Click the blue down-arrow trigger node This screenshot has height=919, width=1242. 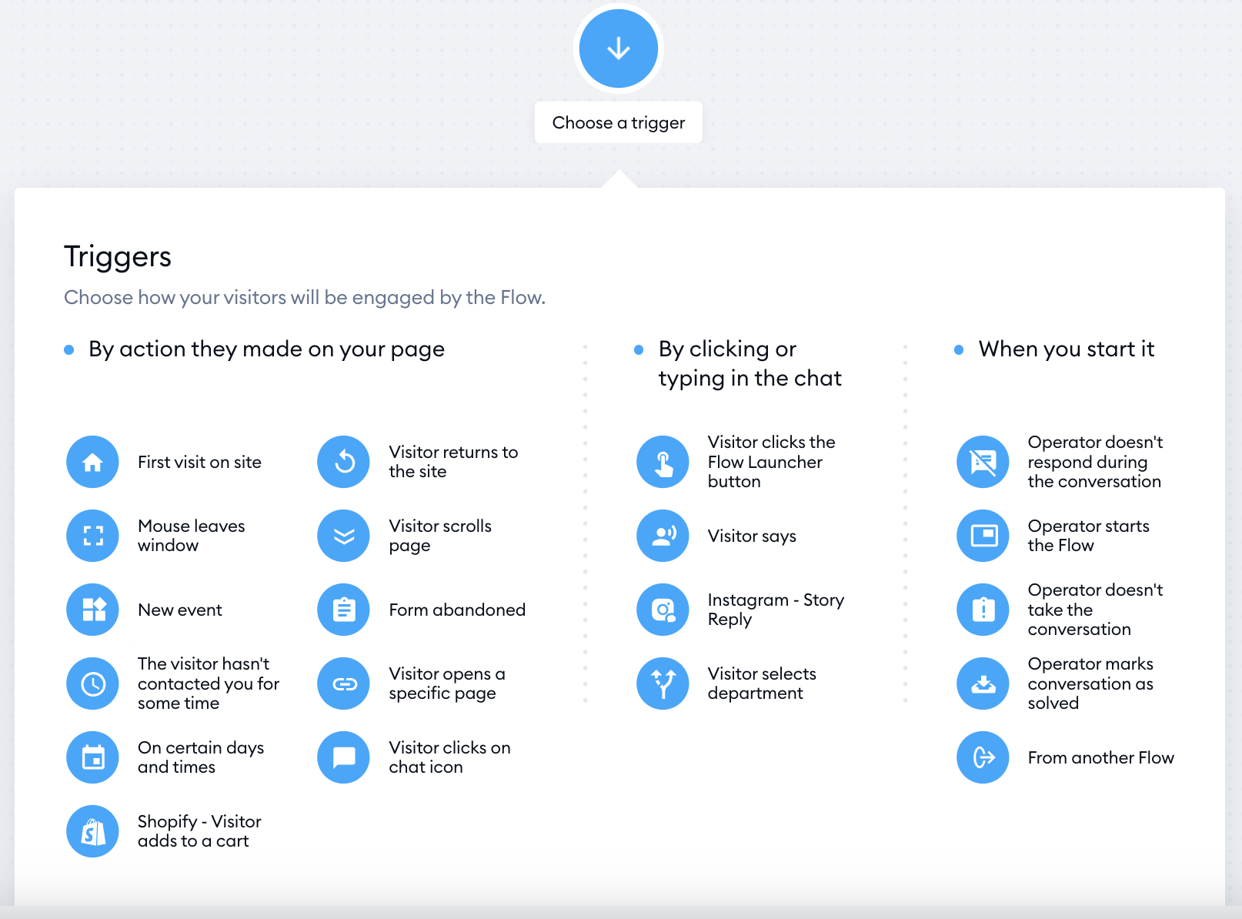pyautogui.click(x=619, y=48)
